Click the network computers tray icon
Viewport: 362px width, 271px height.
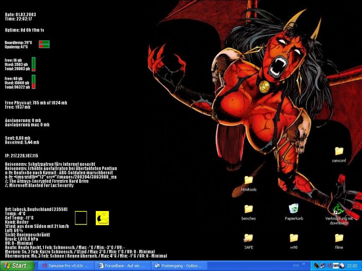coord(323,266)
